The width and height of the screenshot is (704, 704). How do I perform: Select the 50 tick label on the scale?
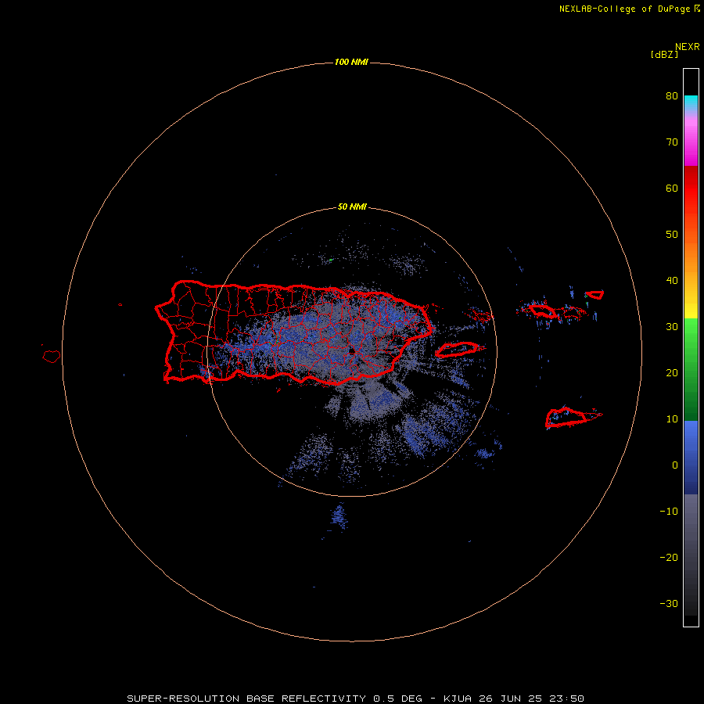tap(672, 235)
